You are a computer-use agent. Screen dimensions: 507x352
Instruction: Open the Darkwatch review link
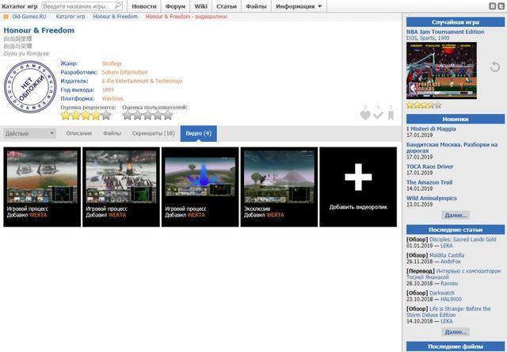[x=442, y=293]
